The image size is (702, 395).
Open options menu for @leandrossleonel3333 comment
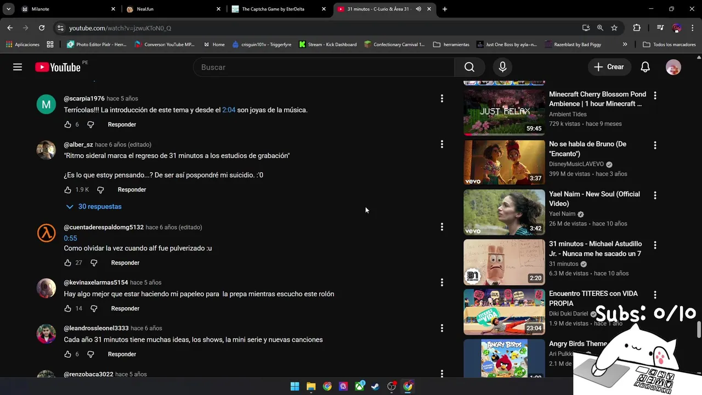click(442, 328)
